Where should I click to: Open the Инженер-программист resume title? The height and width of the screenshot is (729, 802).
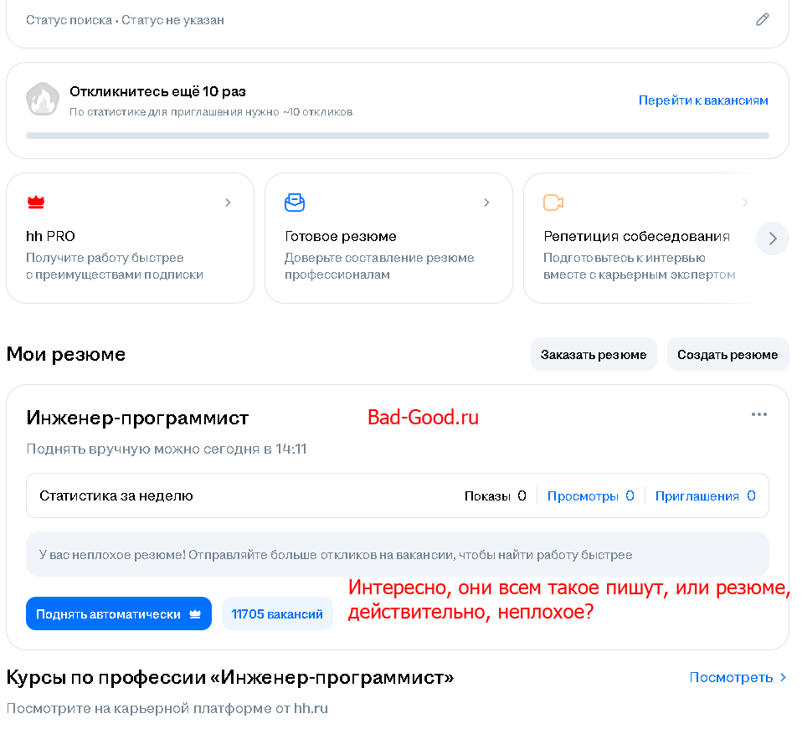[137, 418]
